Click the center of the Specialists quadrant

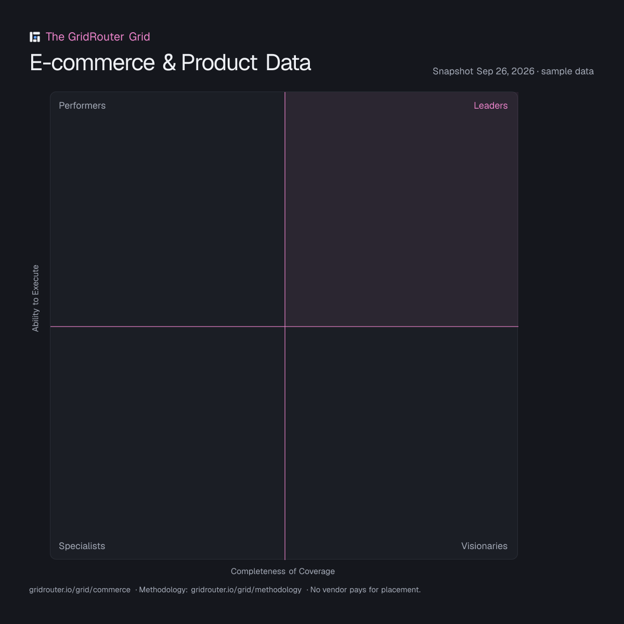pyautogui.click(x=167, y=443)
